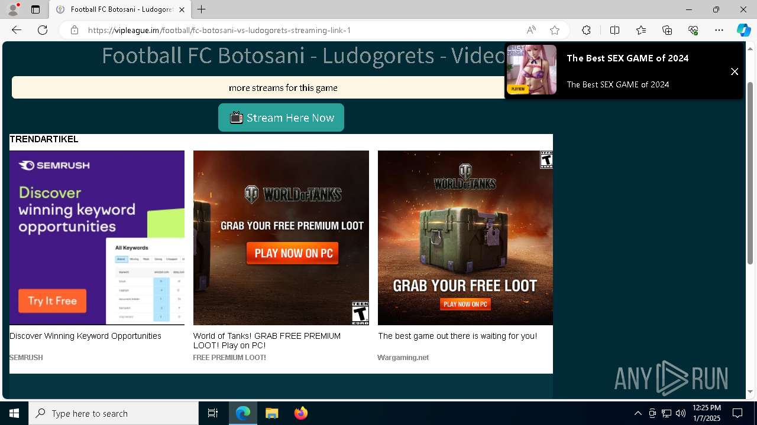
Task: Click the Stream Here Now button
Action: coord(281,117)
